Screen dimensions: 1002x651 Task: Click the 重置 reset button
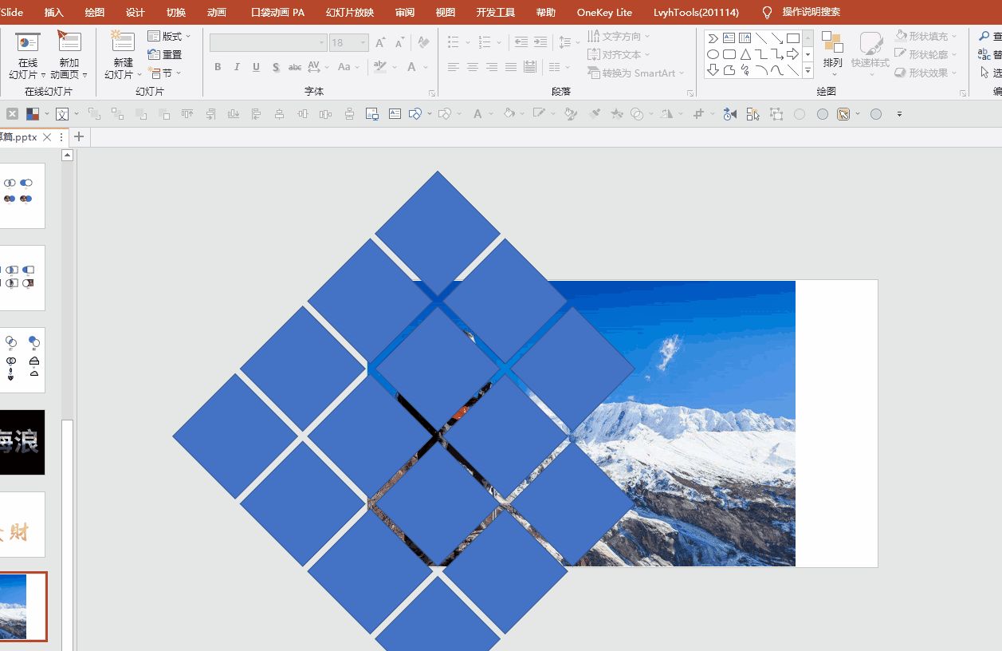pos(165,54)
